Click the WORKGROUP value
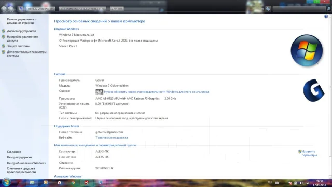 (x=104, y=168)
